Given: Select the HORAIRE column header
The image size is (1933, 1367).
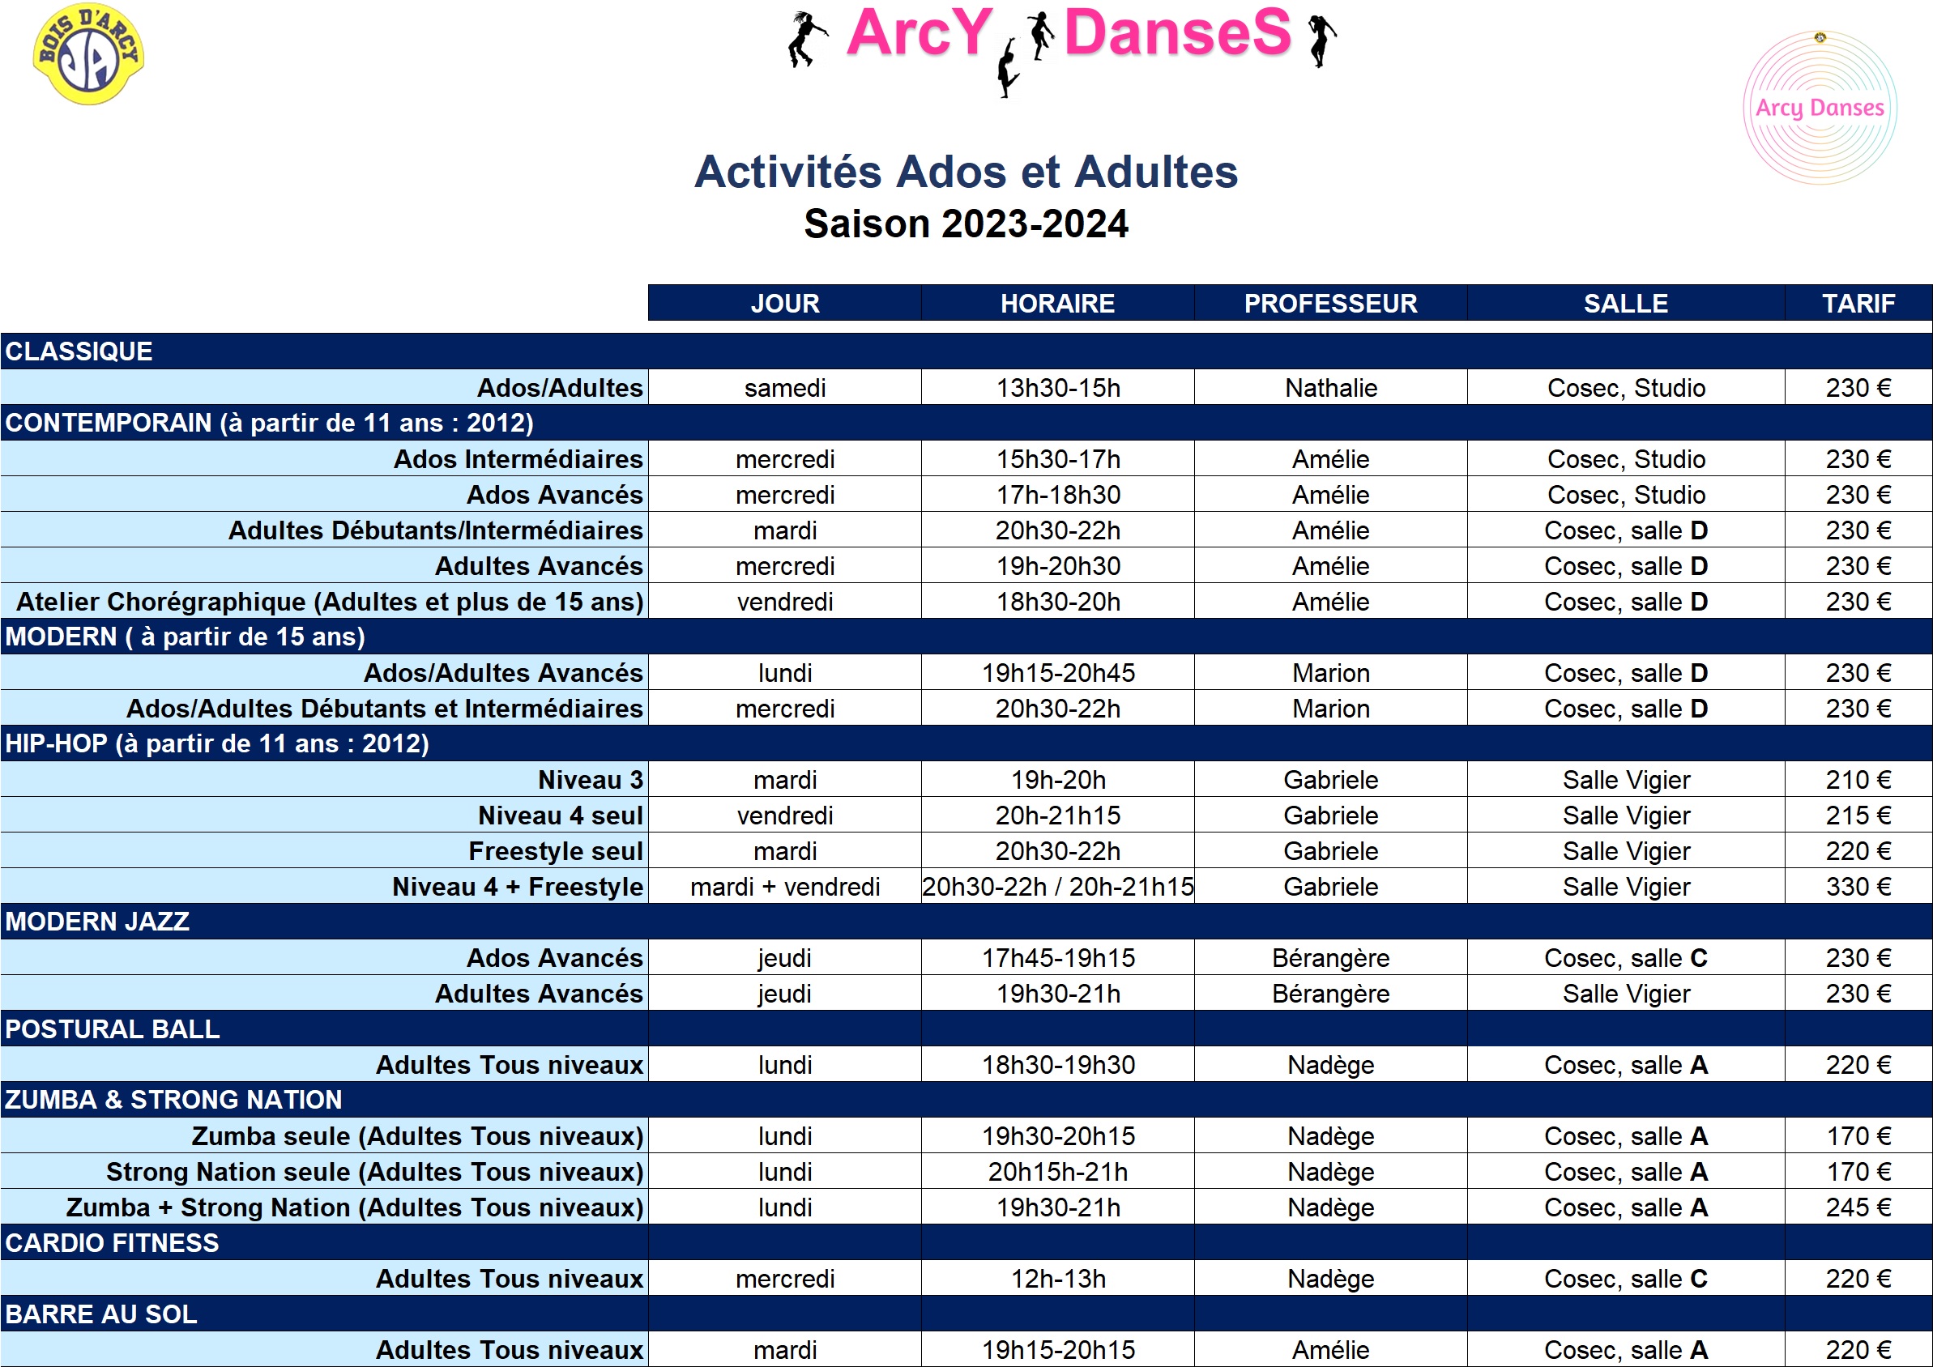Looking at the screenshot, I should tap(1057, 303).
